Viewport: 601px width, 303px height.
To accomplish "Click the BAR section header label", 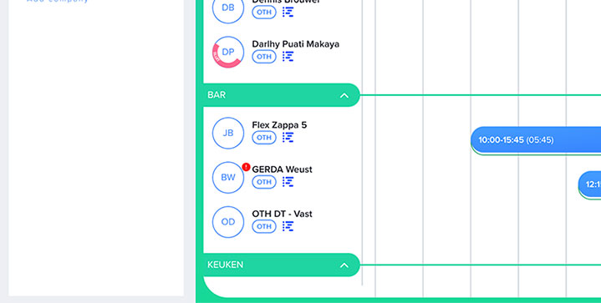I will [216, 95].
